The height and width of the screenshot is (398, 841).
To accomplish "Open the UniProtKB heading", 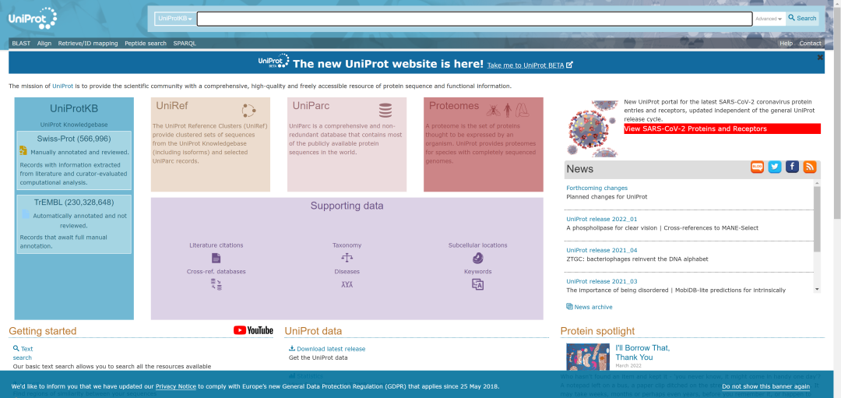I will click(x=74, y=108).
